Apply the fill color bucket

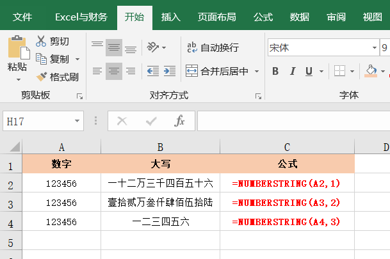371,71
